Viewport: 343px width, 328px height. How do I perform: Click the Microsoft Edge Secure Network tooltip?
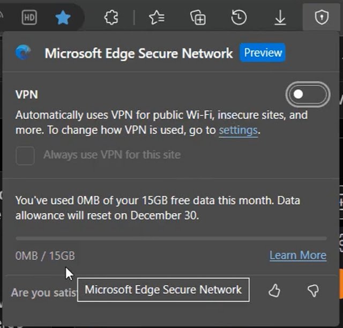click(x=163, y=290)
